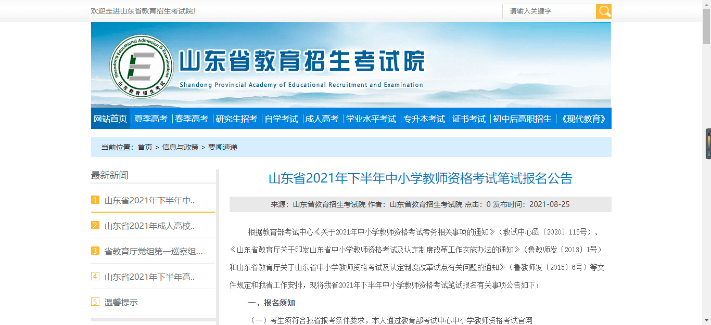This screenshot has width=711, height=325.
Task: Open news item 山东省2021年成人高校..
Action: point(149,226)
